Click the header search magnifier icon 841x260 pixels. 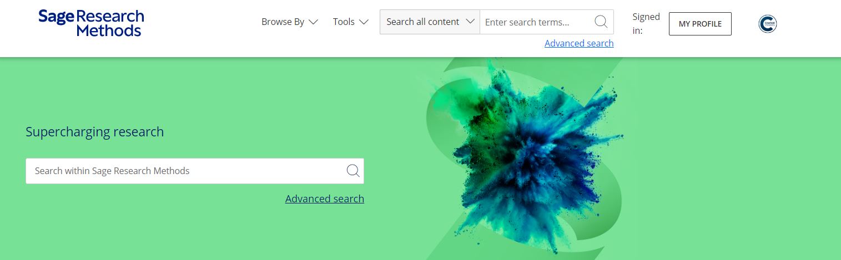click(x=601, y=22)
